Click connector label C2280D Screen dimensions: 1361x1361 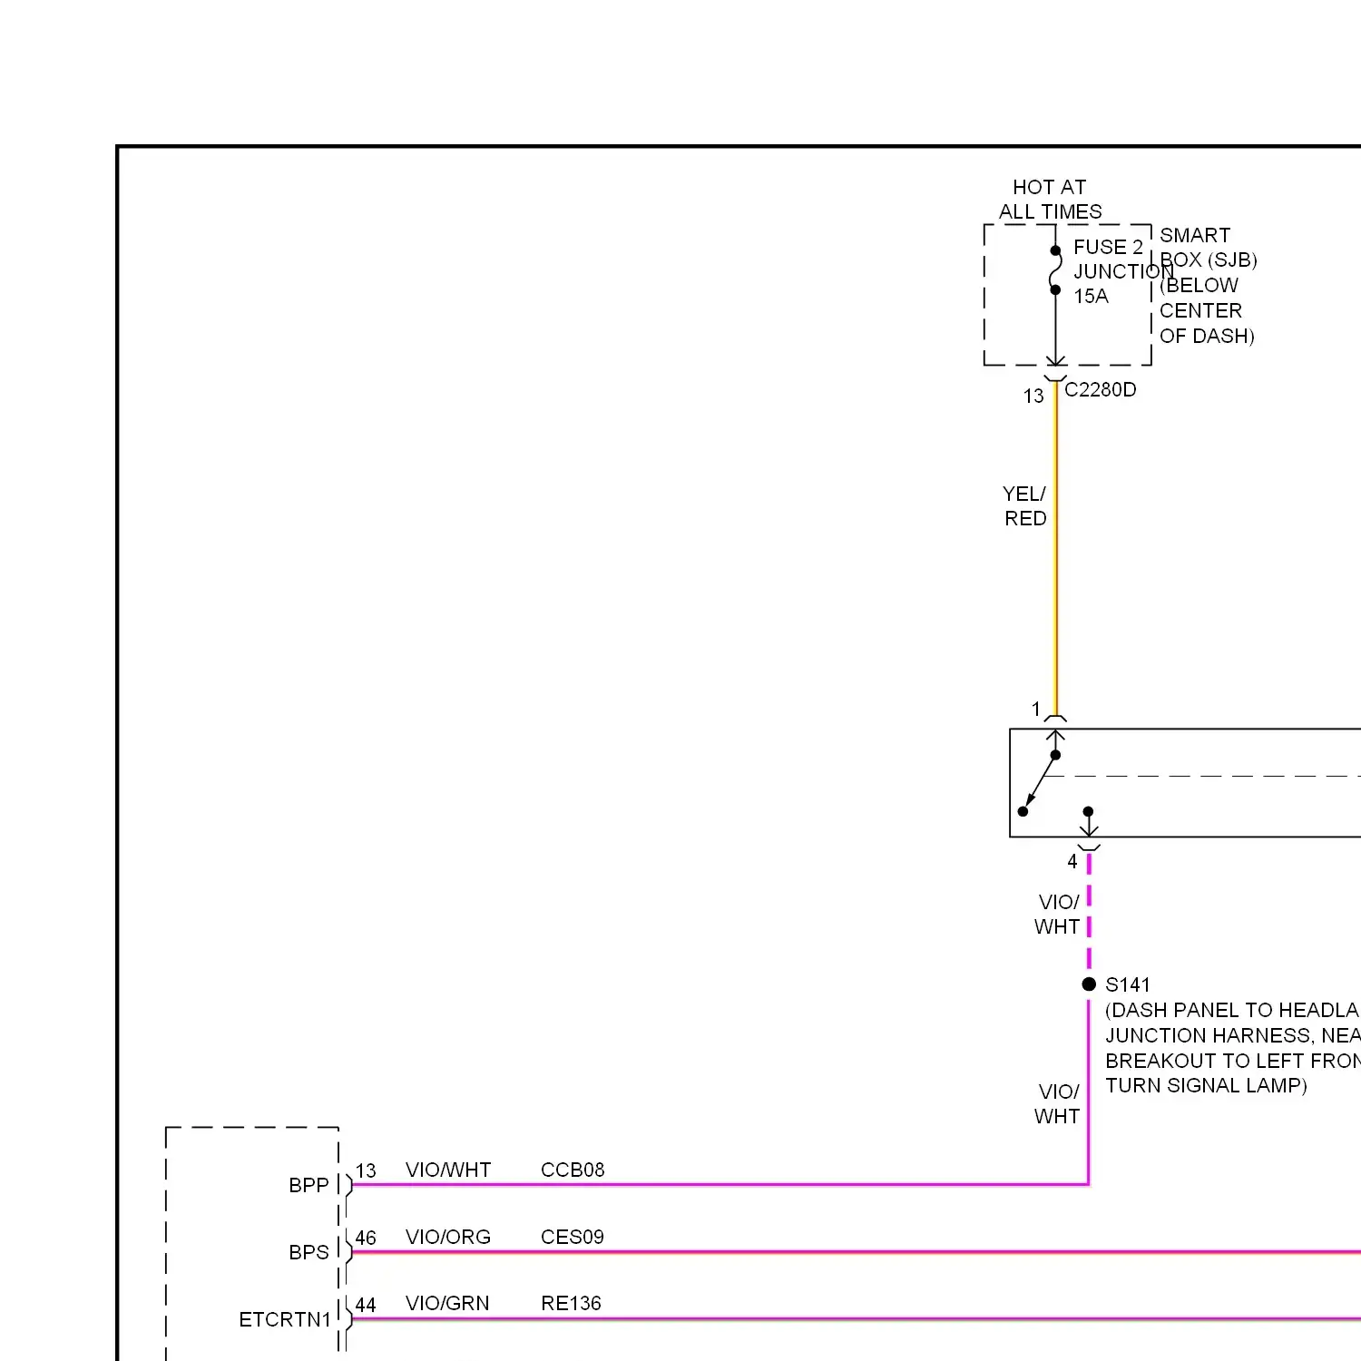[x=1100, y=389]
